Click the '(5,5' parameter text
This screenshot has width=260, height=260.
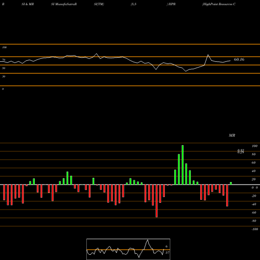coord(134,4)
